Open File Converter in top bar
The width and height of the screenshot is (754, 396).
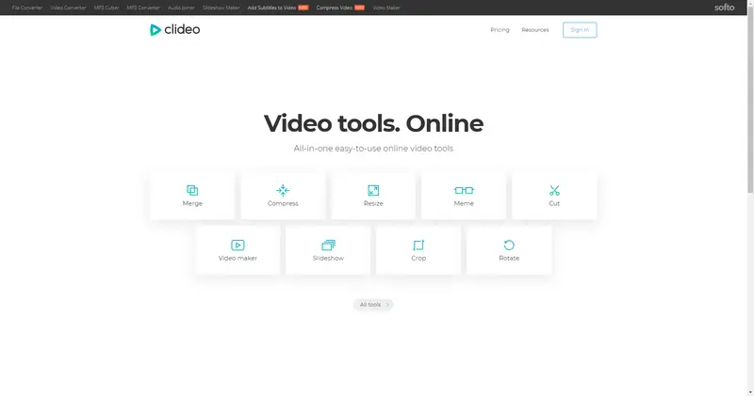coord(21,7)
